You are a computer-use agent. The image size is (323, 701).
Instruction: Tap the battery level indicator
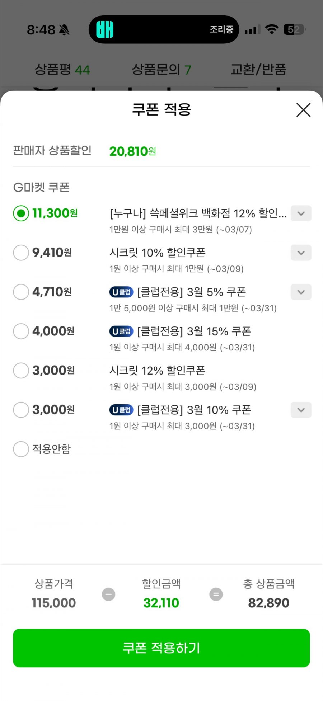294,29
